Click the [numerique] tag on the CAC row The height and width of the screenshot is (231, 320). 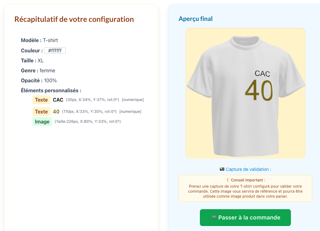point(133,100)
